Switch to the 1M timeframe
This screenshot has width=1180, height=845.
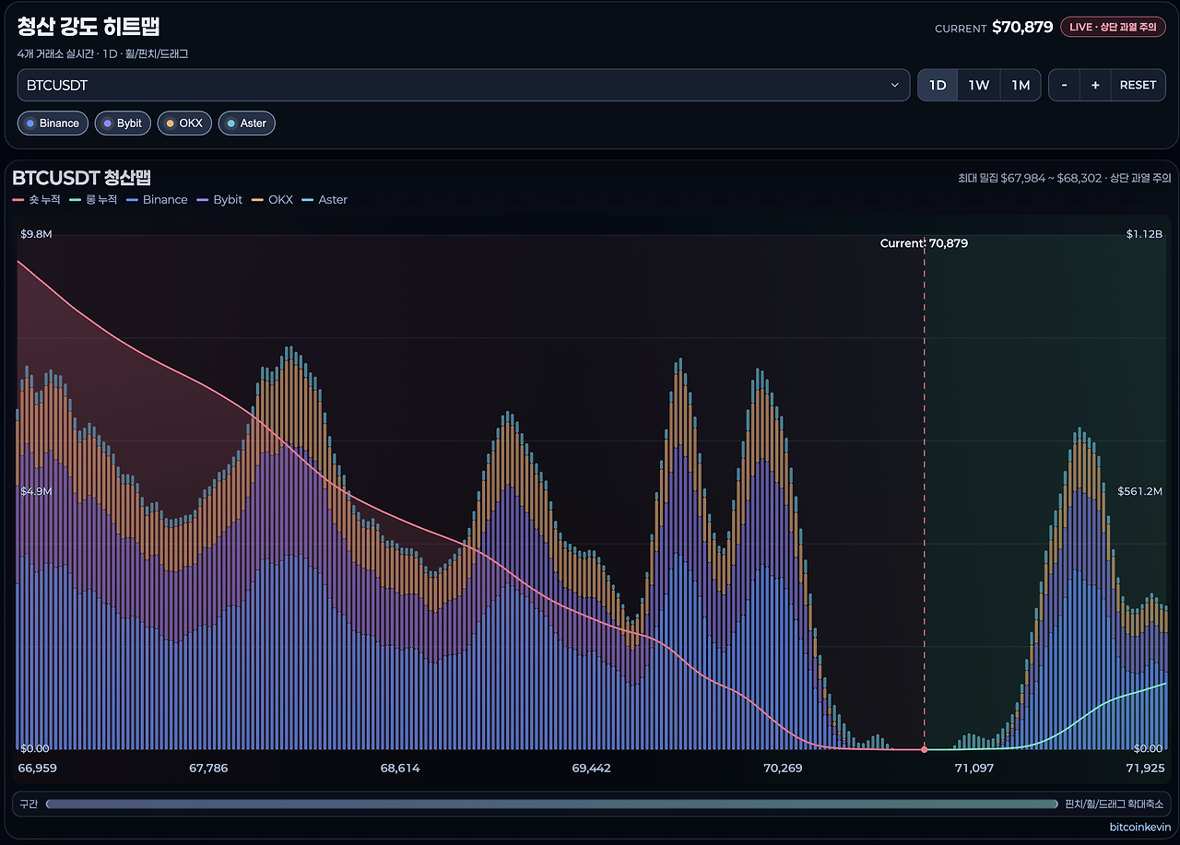coord(1021,85)
